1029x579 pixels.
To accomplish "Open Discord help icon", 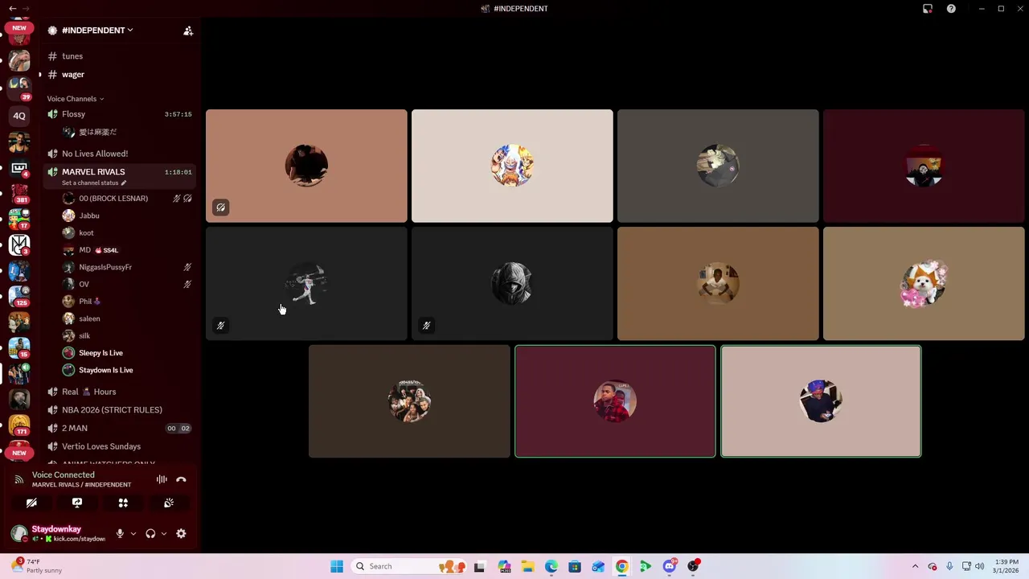I will coord(951,9).
